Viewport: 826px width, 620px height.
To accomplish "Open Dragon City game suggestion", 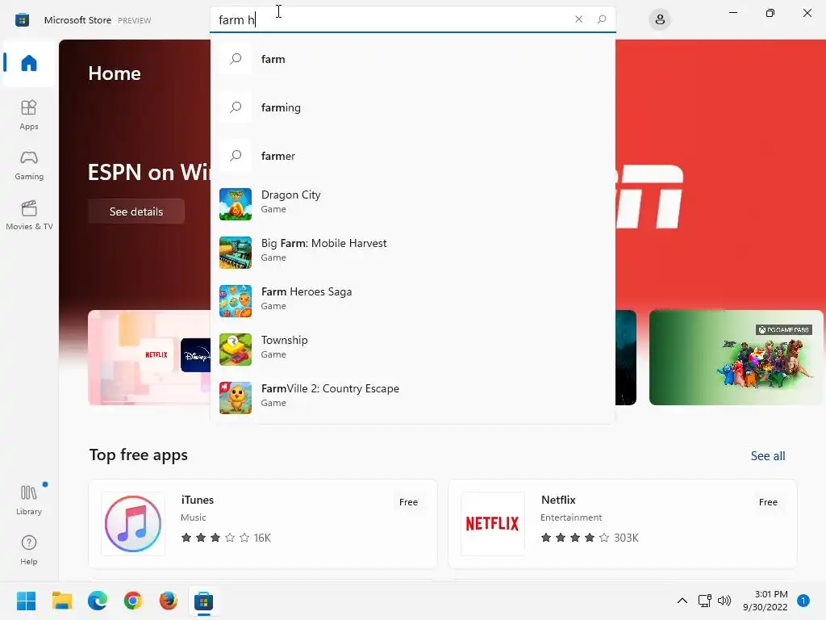I will (x=412, y=204).
